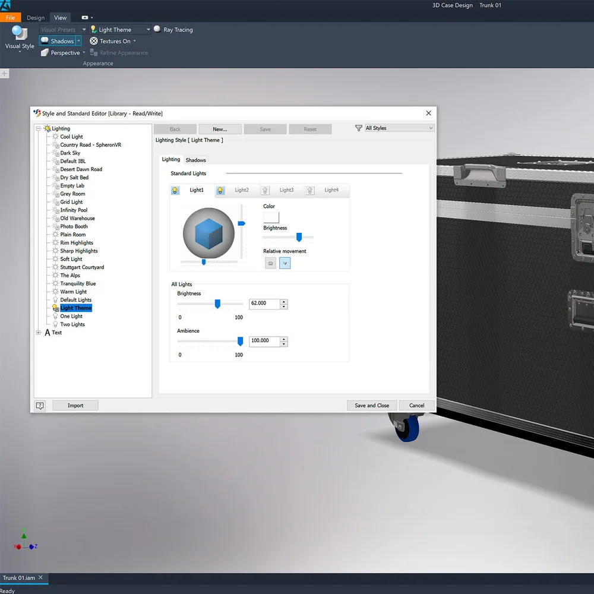
Task: Select Country Road - SpheronVR lighting
Action: pyautogui.click(x=90, y=145)
